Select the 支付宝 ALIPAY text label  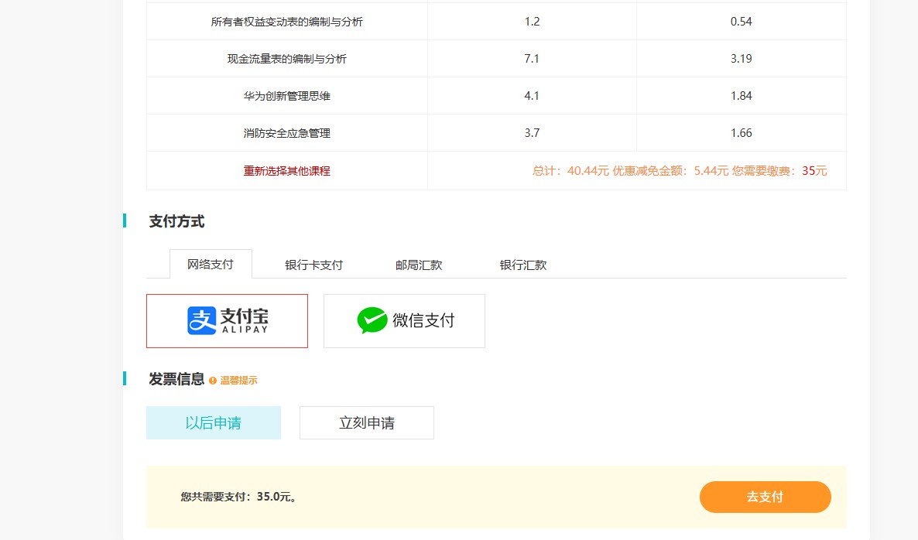tap(245, 320)
